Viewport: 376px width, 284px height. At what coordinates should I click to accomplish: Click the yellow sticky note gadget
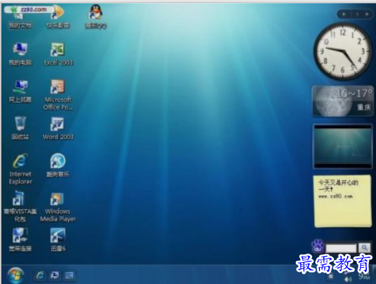click(342, 201)
